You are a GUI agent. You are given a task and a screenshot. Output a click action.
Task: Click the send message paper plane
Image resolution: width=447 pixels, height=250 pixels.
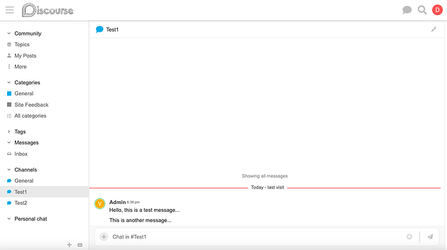430,236
